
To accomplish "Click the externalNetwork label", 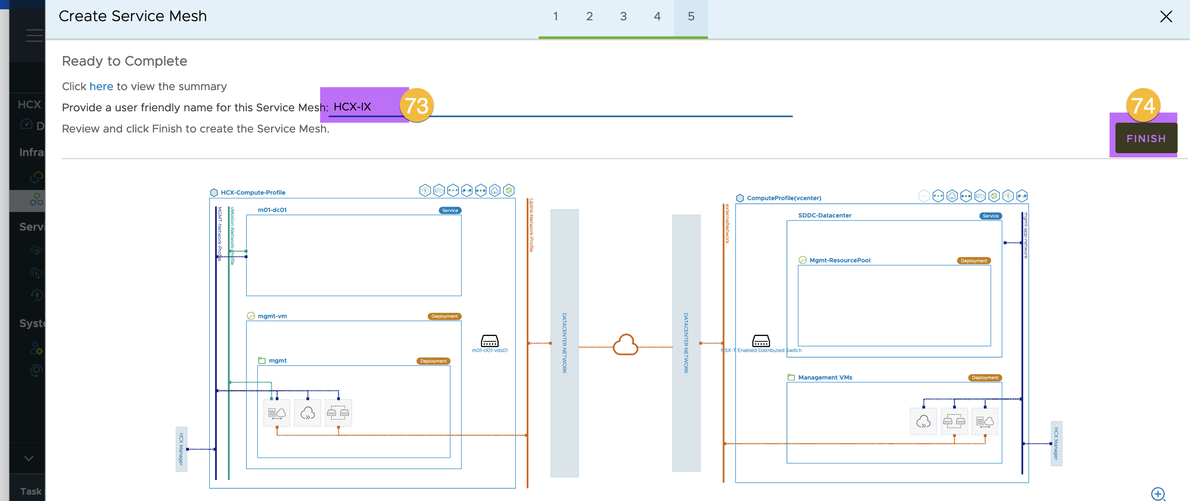I will [727, 224].
